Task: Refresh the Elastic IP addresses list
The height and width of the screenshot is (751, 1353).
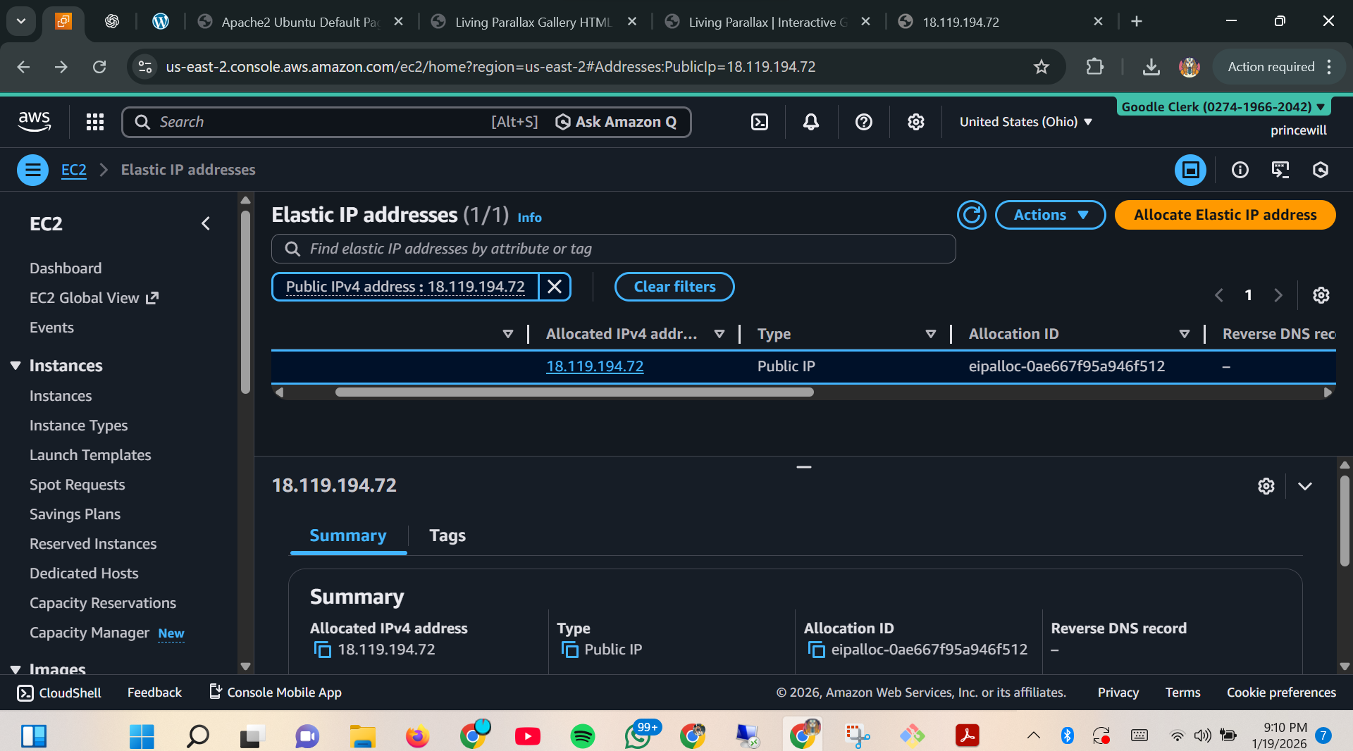Action: pos(972,215)
